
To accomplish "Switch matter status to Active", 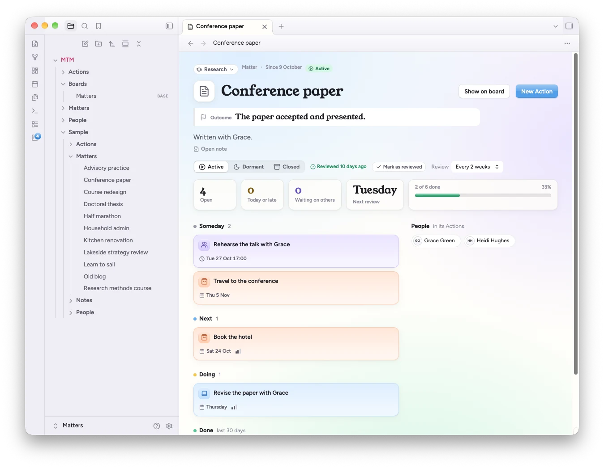I will coord(211,167).
